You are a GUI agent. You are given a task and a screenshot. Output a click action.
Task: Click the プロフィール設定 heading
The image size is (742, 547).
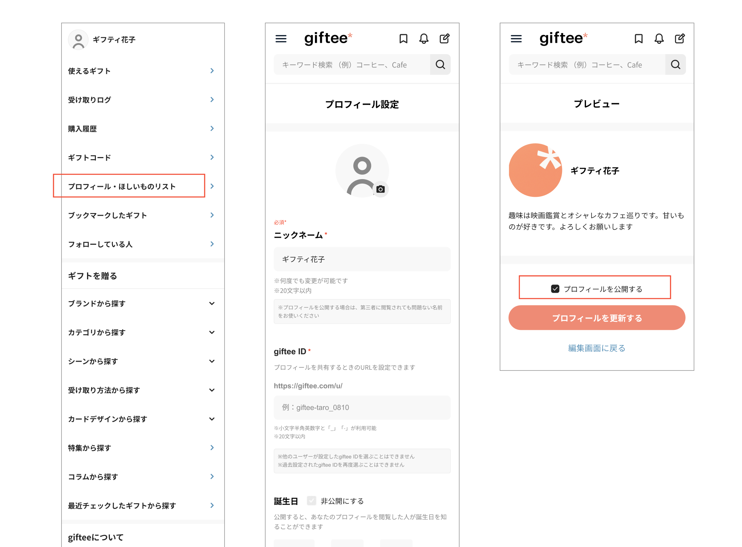click(x=362, y=104)
